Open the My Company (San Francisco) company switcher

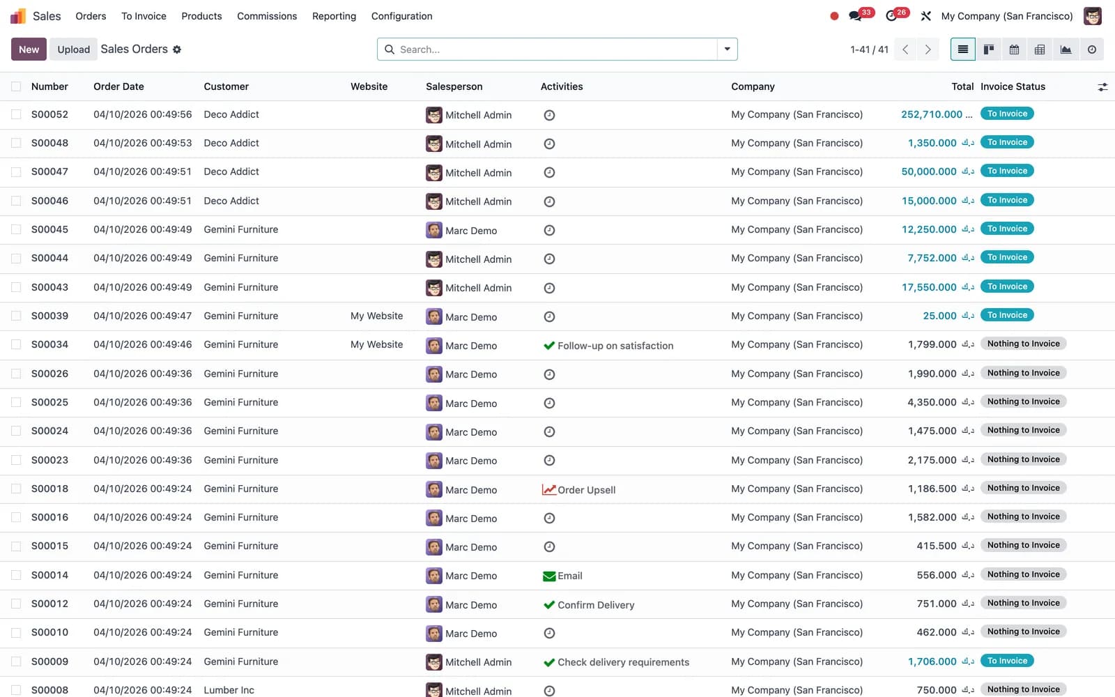(x=1007, y=16)
